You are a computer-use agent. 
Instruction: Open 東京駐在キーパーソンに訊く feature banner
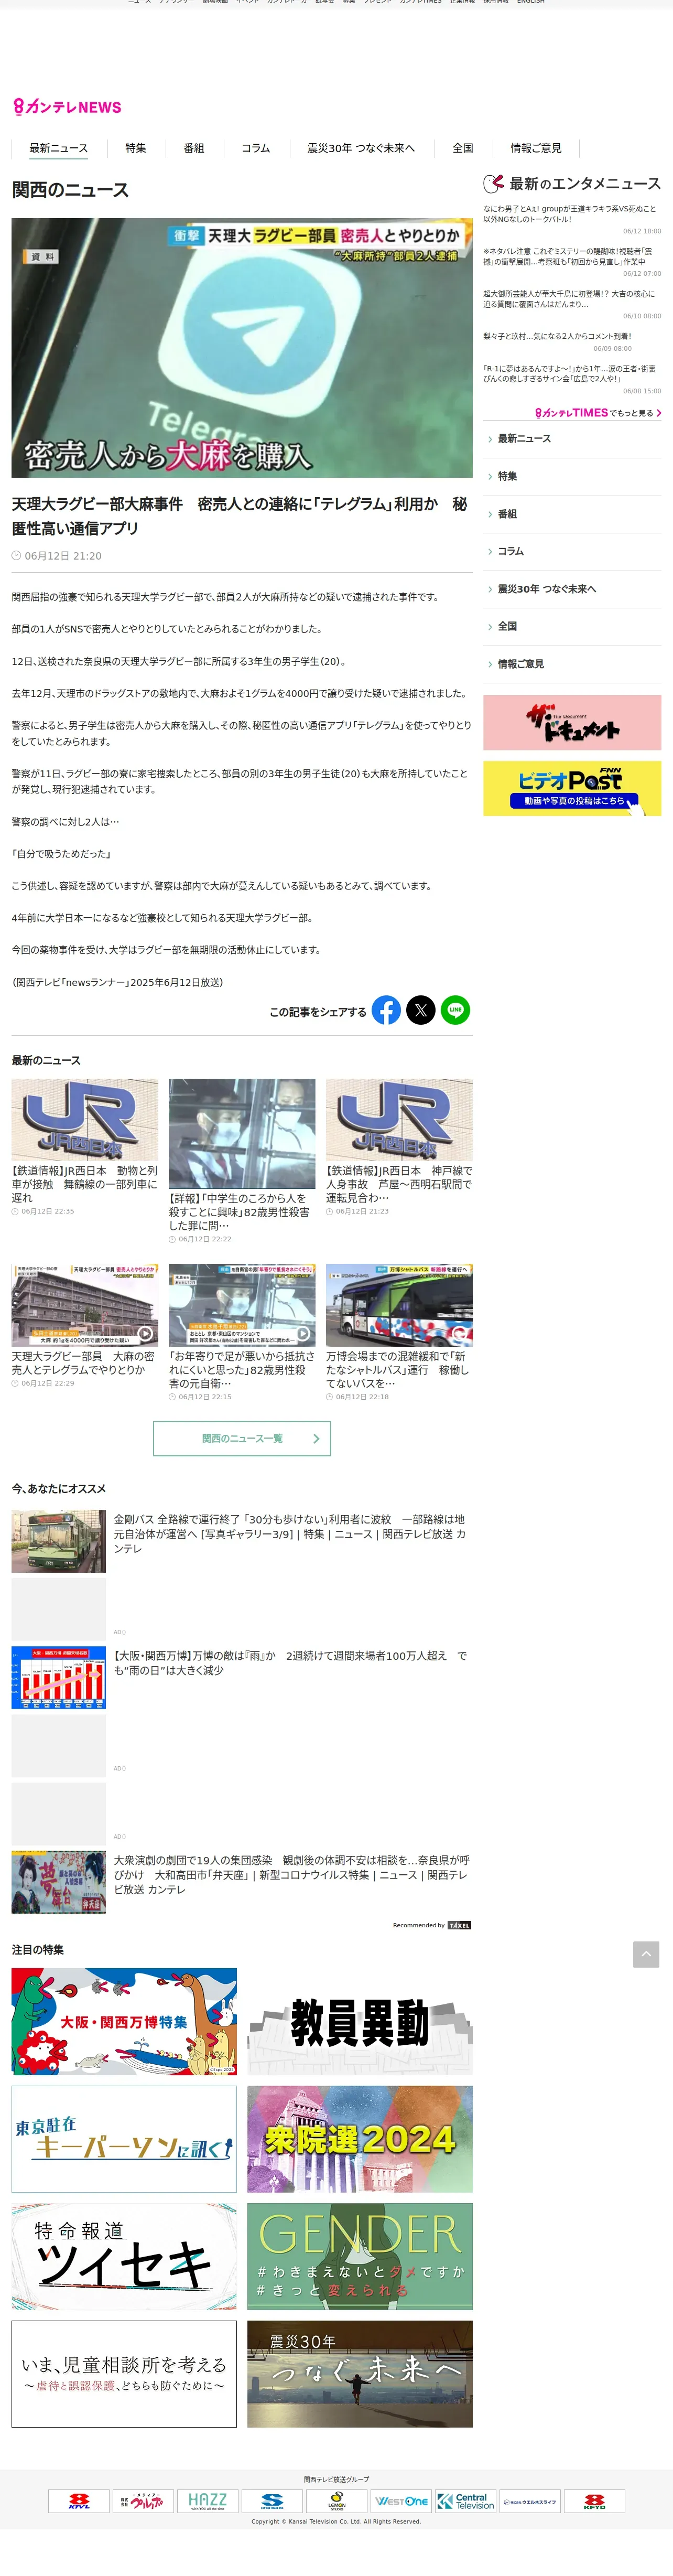point(124,2139)
